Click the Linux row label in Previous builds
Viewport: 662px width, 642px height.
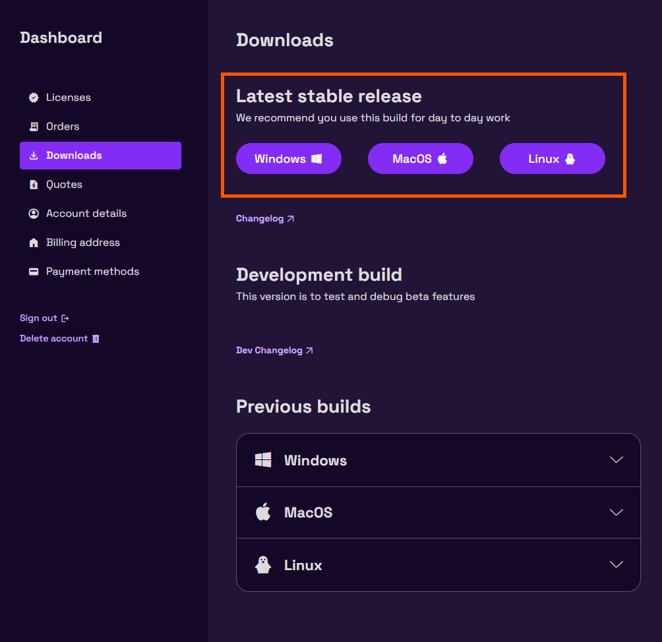(x=303, y=565)
